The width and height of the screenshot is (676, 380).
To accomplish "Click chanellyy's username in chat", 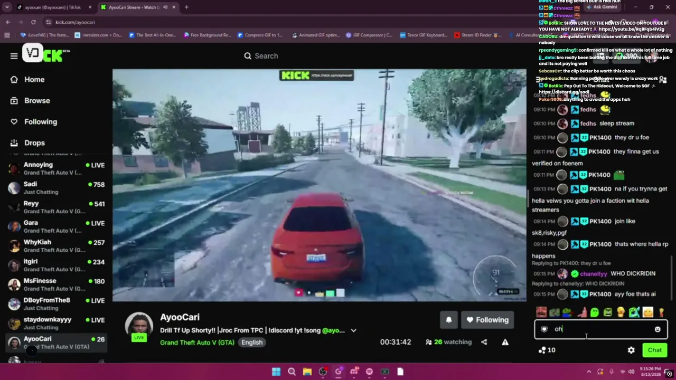I will tap(594, 274).
